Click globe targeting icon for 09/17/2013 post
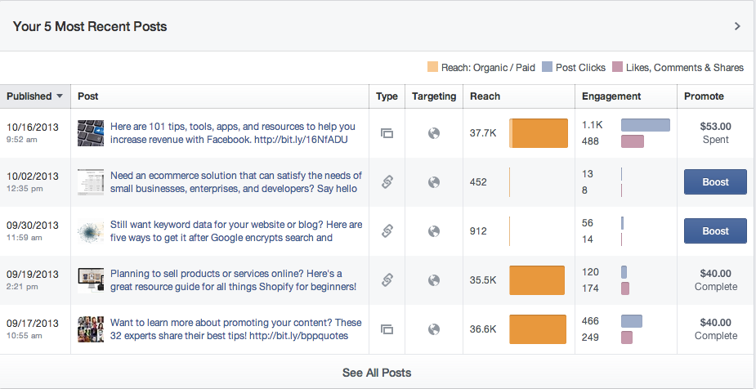 click(x=434, y=329)
